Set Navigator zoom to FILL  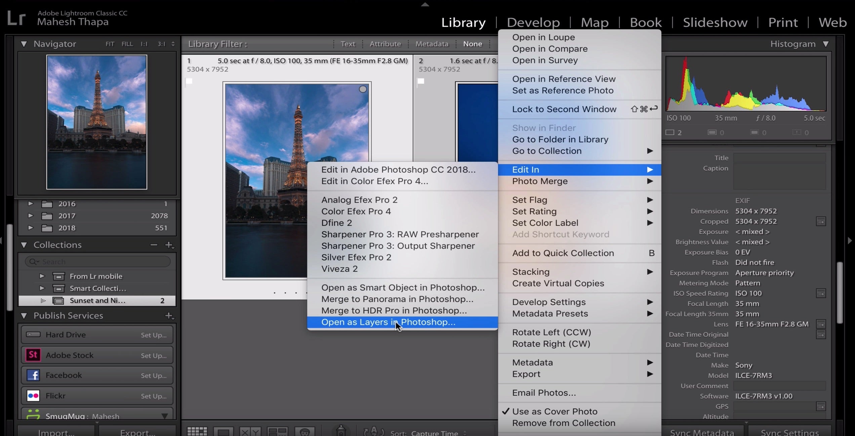pyautogui.click(x=127, y=44)
